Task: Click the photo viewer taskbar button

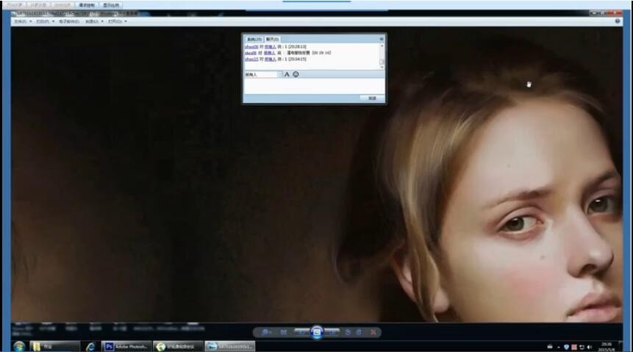Action: click(x=229, y=346)
